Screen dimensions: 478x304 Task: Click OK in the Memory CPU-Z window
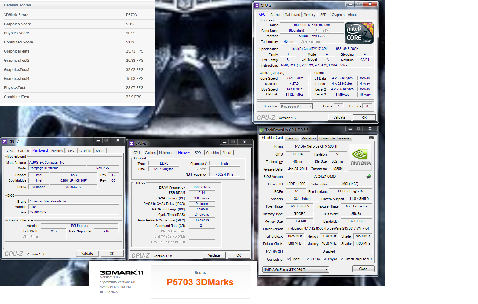(239, 255)
